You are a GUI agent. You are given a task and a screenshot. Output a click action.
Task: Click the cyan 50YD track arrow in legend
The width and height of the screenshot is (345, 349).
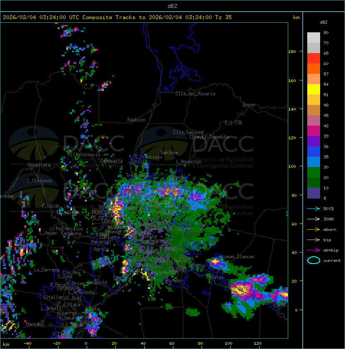click(313, 208)
